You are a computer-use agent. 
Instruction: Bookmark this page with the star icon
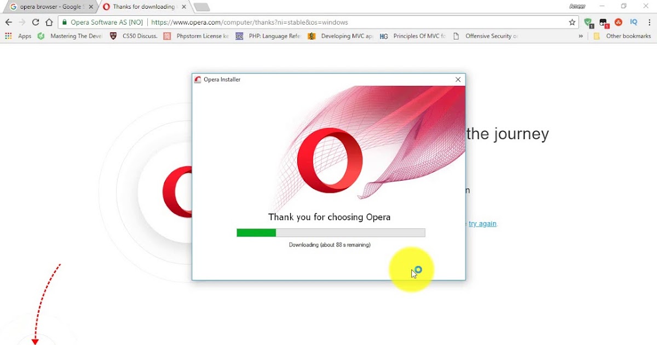click(572, 22)
